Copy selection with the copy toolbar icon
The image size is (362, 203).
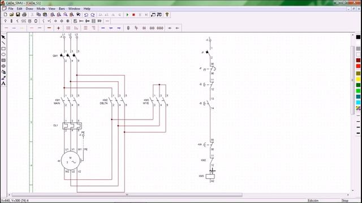[38, 15]
